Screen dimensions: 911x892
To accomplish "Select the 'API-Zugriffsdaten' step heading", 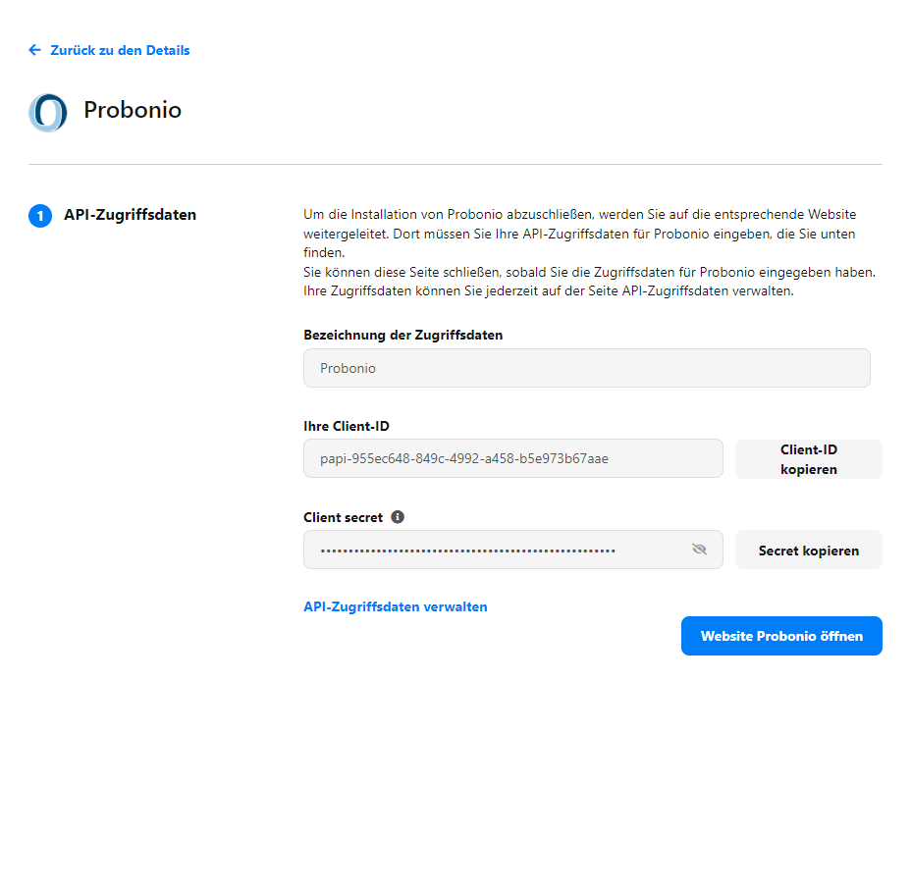I will [x=131, y=215].
